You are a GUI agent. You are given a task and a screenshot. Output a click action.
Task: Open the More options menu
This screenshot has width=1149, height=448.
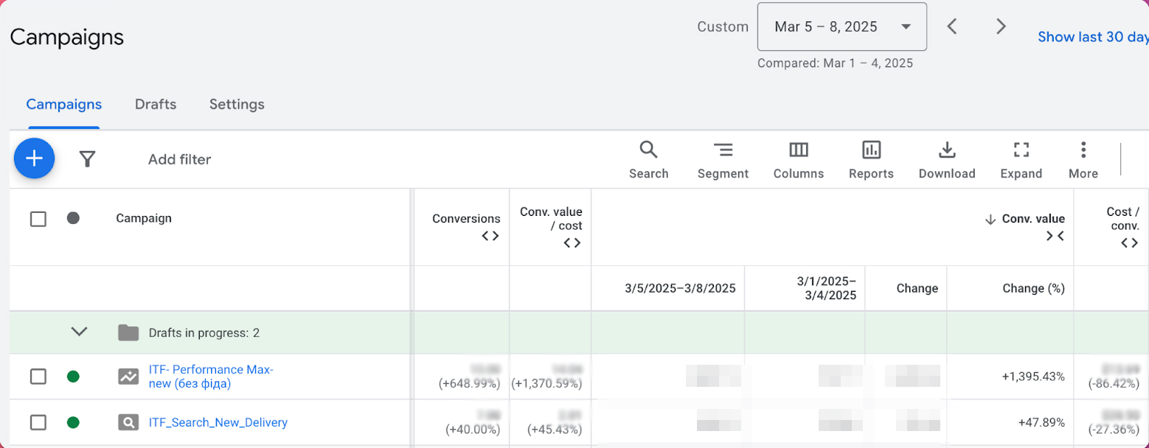coord(1083,160)
